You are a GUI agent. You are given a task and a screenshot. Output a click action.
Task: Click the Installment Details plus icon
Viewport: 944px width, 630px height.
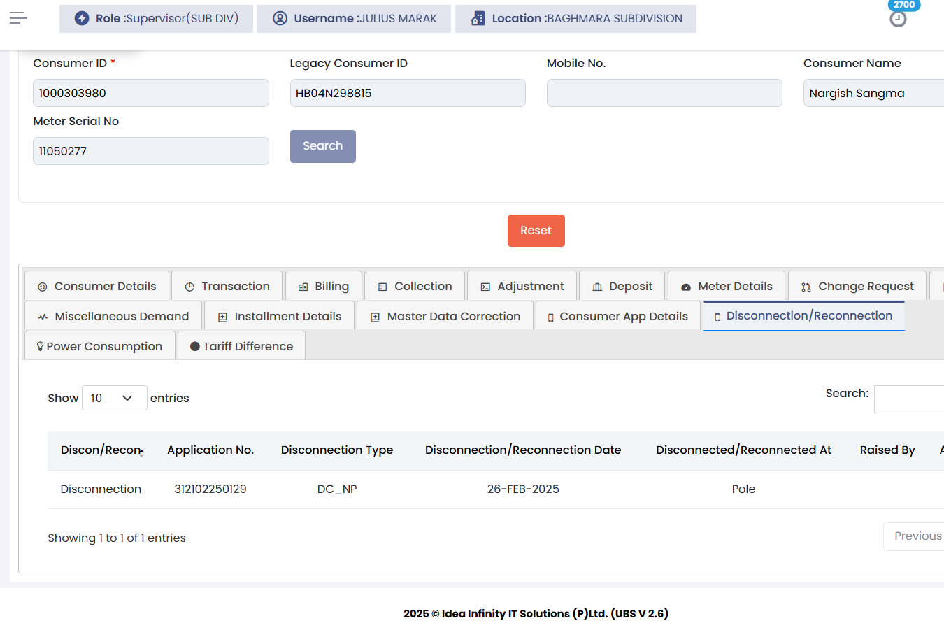point(222,317)
